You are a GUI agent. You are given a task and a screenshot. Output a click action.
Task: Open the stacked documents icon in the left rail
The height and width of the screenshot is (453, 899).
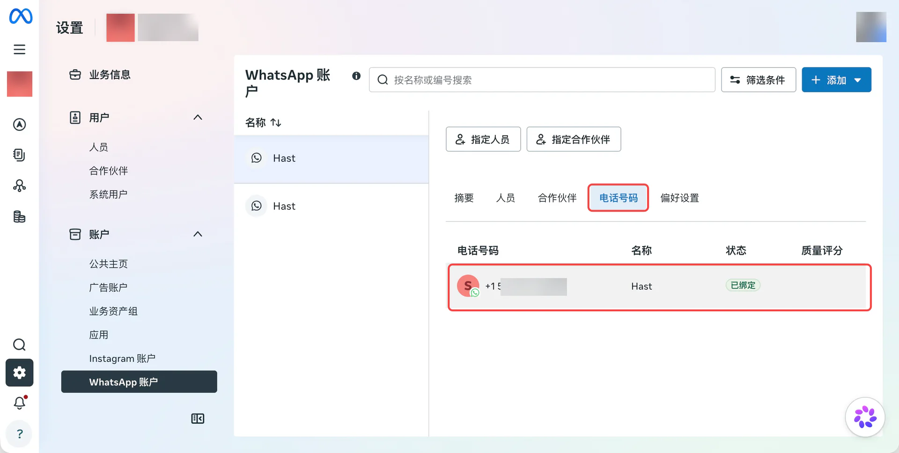pos(19,155)
